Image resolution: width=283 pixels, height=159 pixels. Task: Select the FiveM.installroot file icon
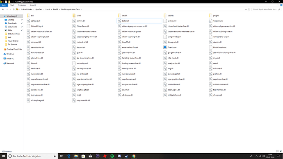coord(210,47)
